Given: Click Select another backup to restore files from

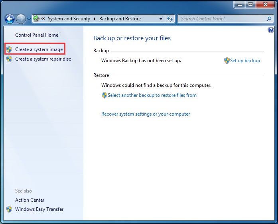Looking at the screenshot, I should click(152, 95).
